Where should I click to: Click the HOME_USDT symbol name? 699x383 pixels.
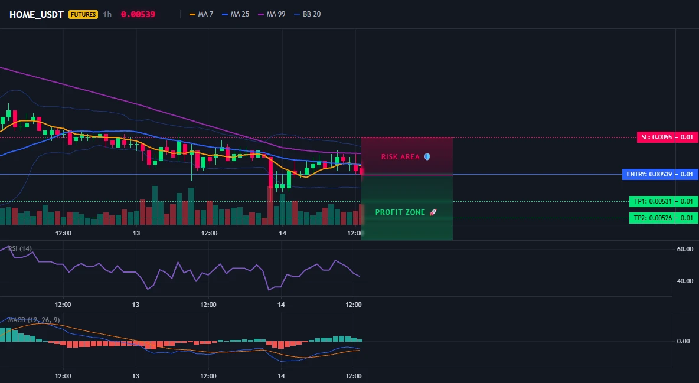[37, 14]
